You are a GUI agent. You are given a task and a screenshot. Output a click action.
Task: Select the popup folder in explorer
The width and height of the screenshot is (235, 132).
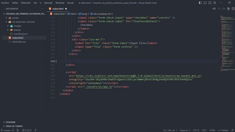point(17,30)
